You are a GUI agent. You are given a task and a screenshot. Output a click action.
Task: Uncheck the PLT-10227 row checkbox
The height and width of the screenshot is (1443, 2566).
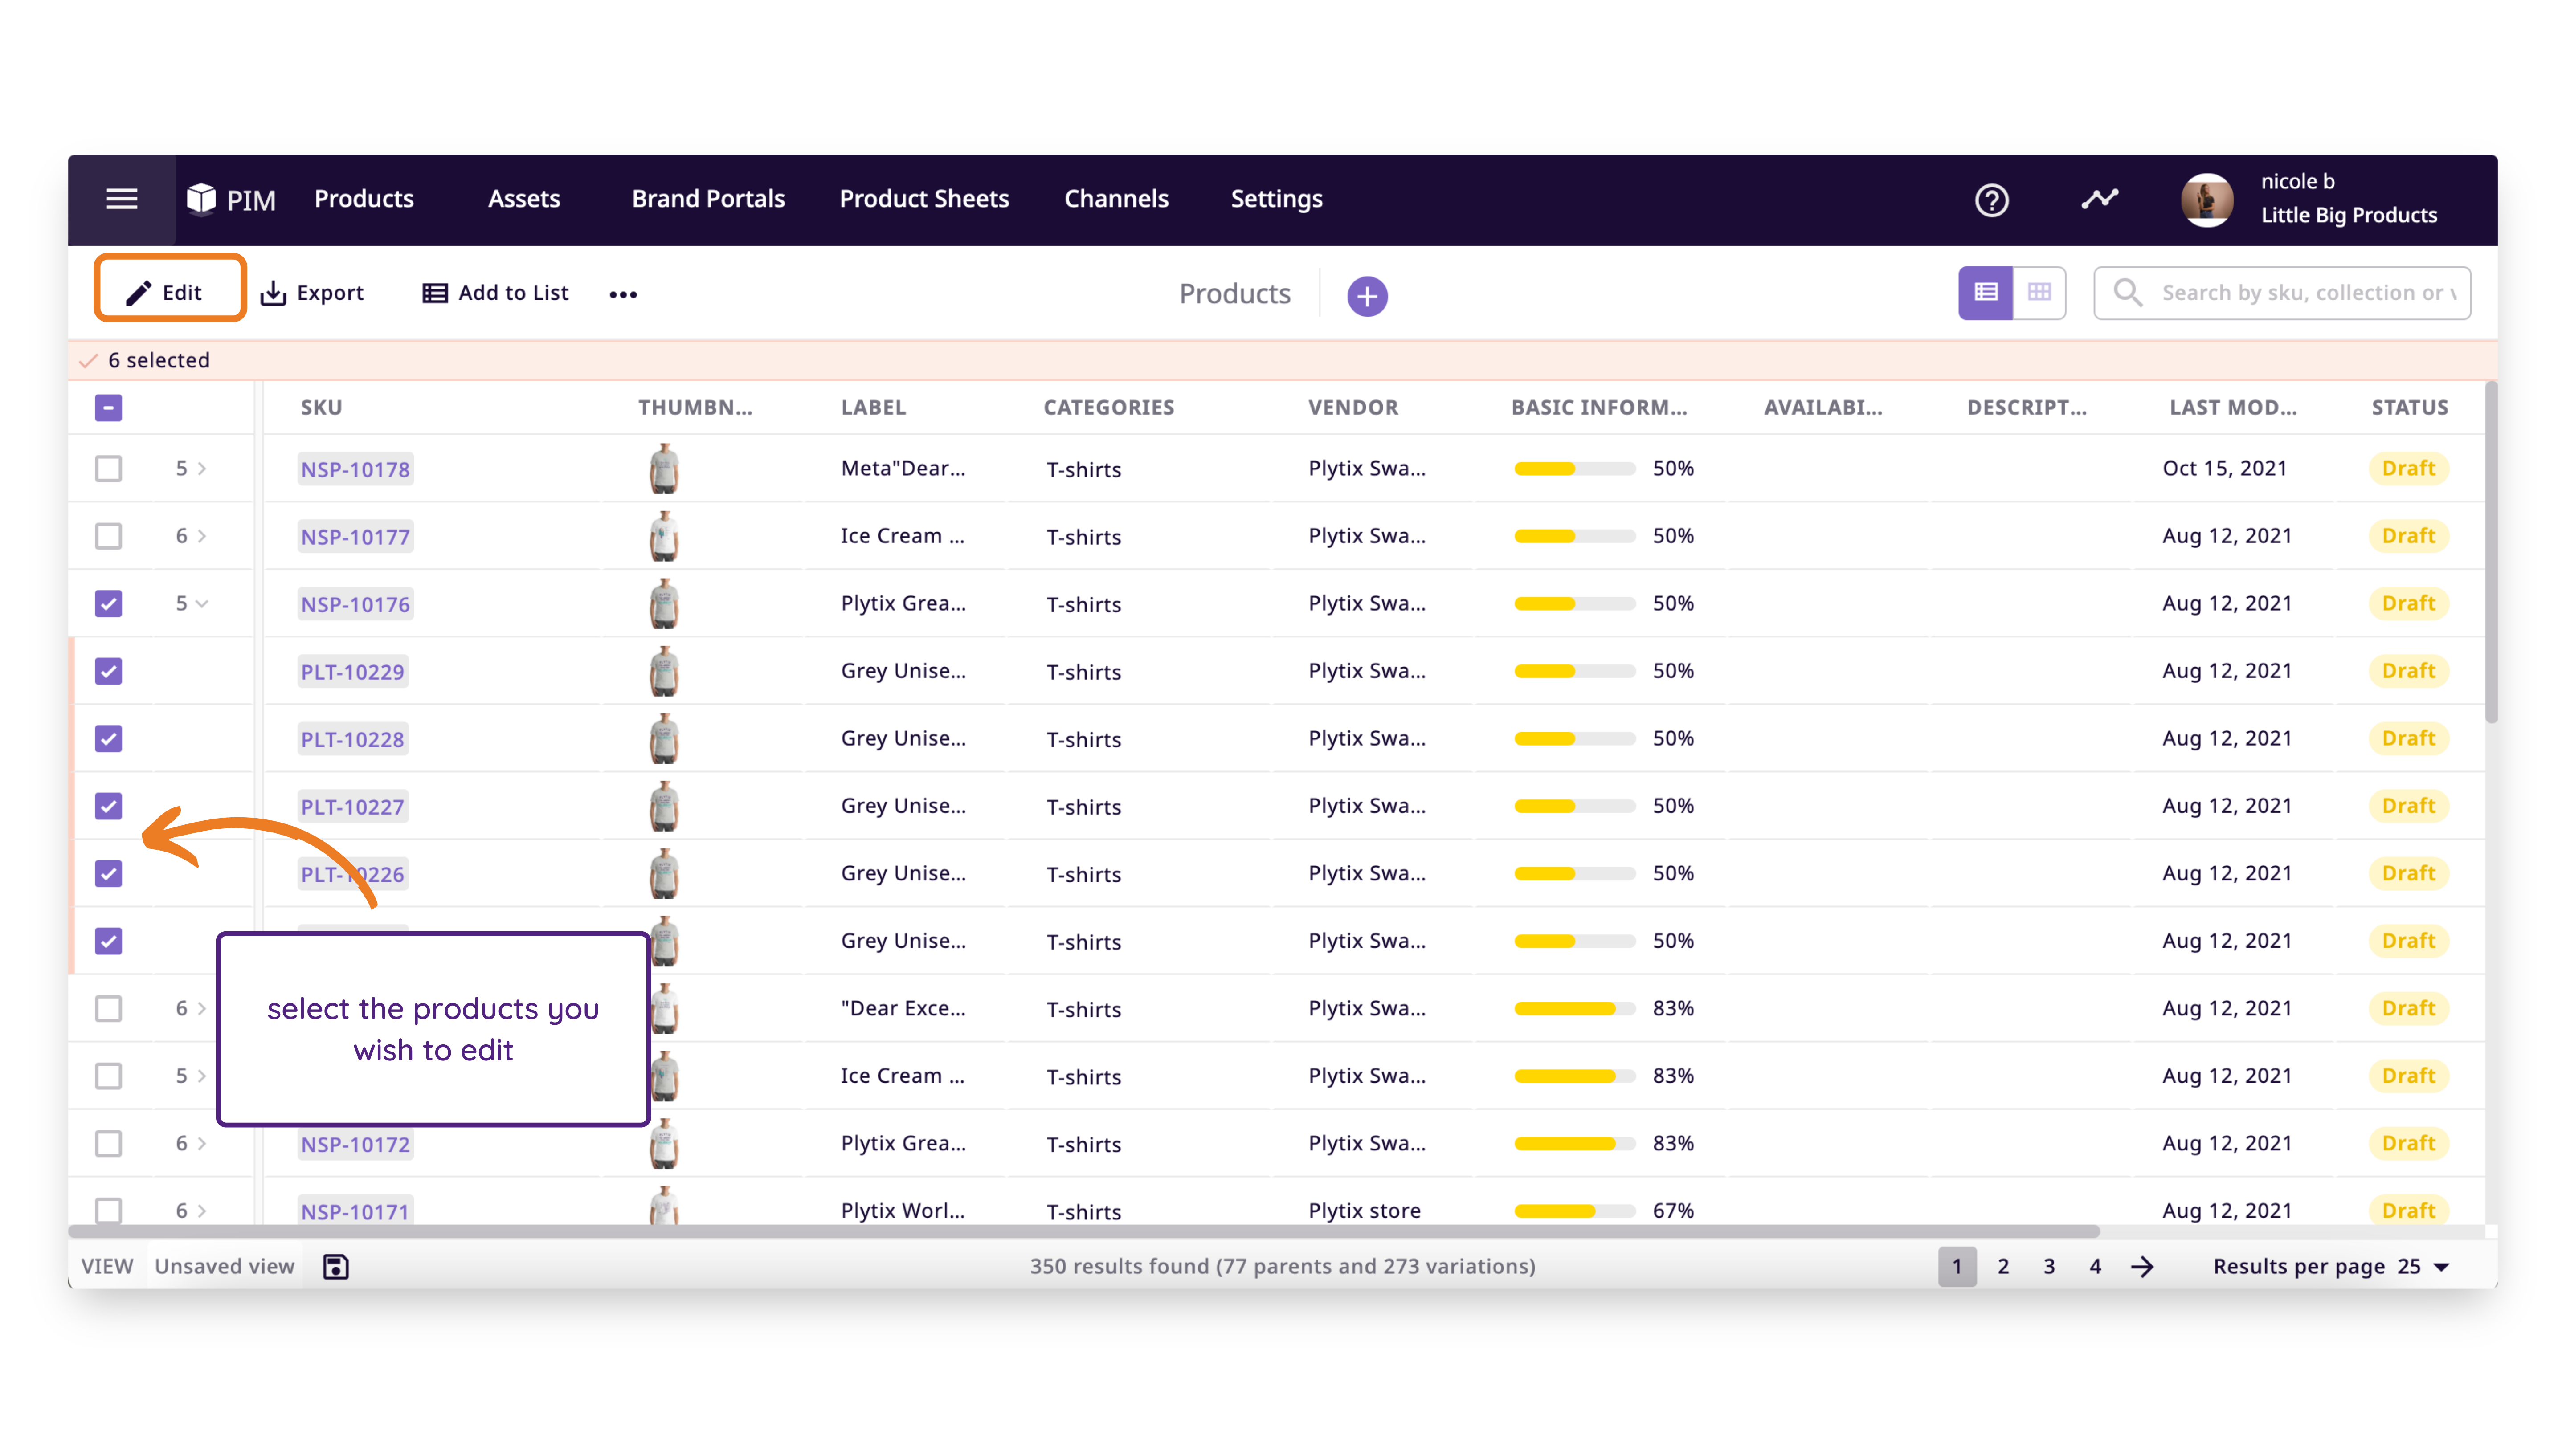(109, 806)
